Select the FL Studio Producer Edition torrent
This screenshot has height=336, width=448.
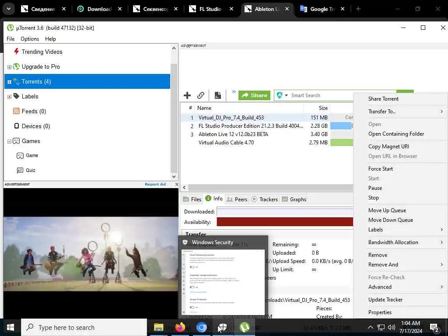point(267,126)
